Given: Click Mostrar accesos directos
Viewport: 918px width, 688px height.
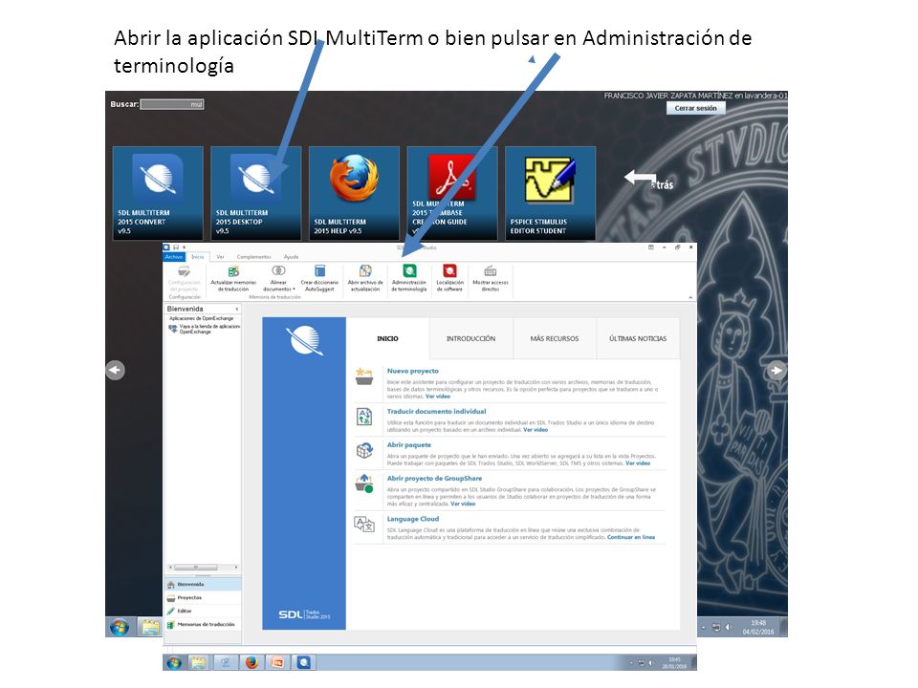Looking at the screenshot, I should [491, 278].
